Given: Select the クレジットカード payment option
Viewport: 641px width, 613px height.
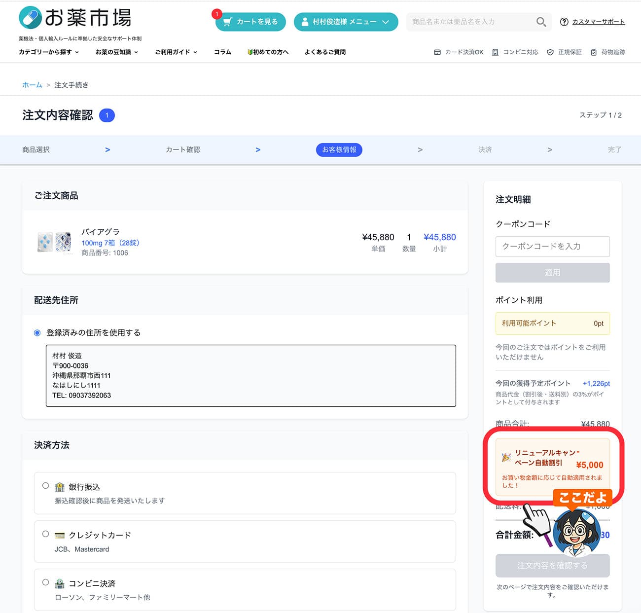Looking at the screenshot, I should click(x=45, y=534).
